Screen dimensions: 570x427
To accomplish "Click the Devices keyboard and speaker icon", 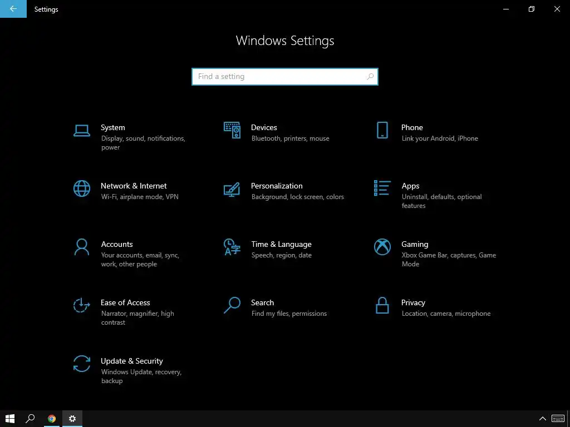I will point(232,130).
